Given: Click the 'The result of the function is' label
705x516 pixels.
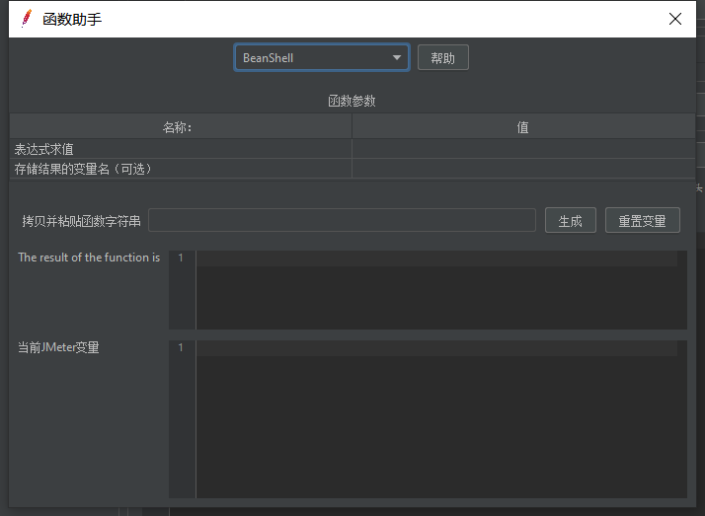Looking at the screenshot, I should pyautogui.click(x=89, y=258).
